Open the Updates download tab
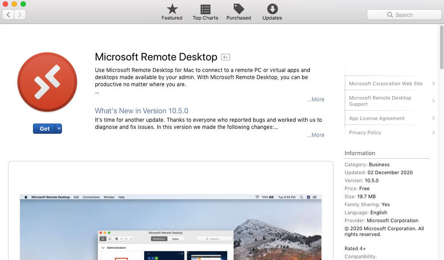The width and height of the screenshot is (444, 260). point(272,12)
